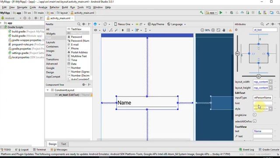This screenshot has width=280, height=158.
Task: Search attributes with magnifier icon
Action: click(x=262, y=24)
